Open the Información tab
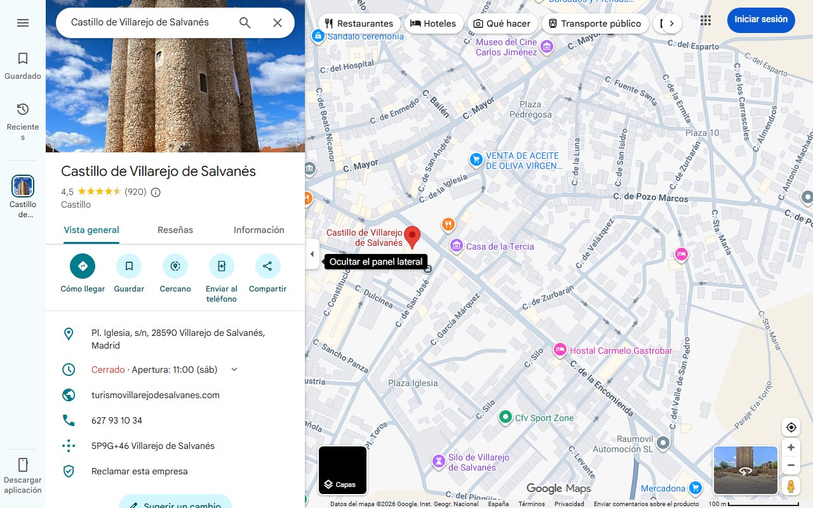The image size is (813, 508). click(259, 230)
